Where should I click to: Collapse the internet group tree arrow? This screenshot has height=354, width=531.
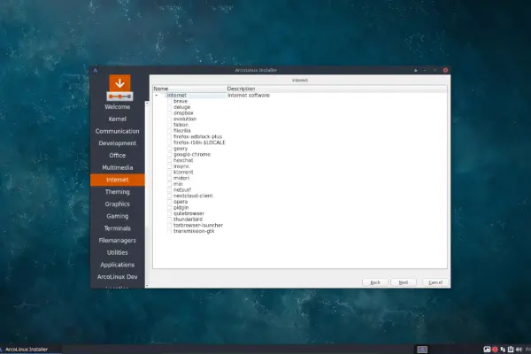click(157, 96)
